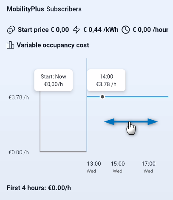Click the bar chart occupancy icon

pyautogui.click(x=10, y=45)
